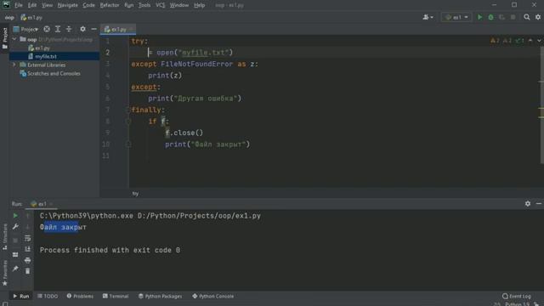544x306 pixels.
Task: Open the Run menu
Action: coord(128,5)
